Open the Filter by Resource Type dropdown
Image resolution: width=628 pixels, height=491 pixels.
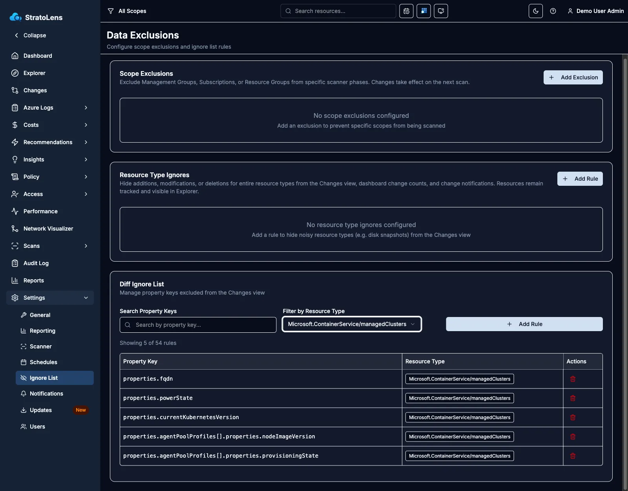[x=352, y=324]
